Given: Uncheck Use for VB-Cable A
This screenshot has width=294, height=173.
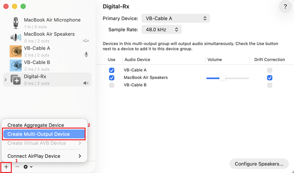Looking at the screenshot, I should [x=111, y=70].
